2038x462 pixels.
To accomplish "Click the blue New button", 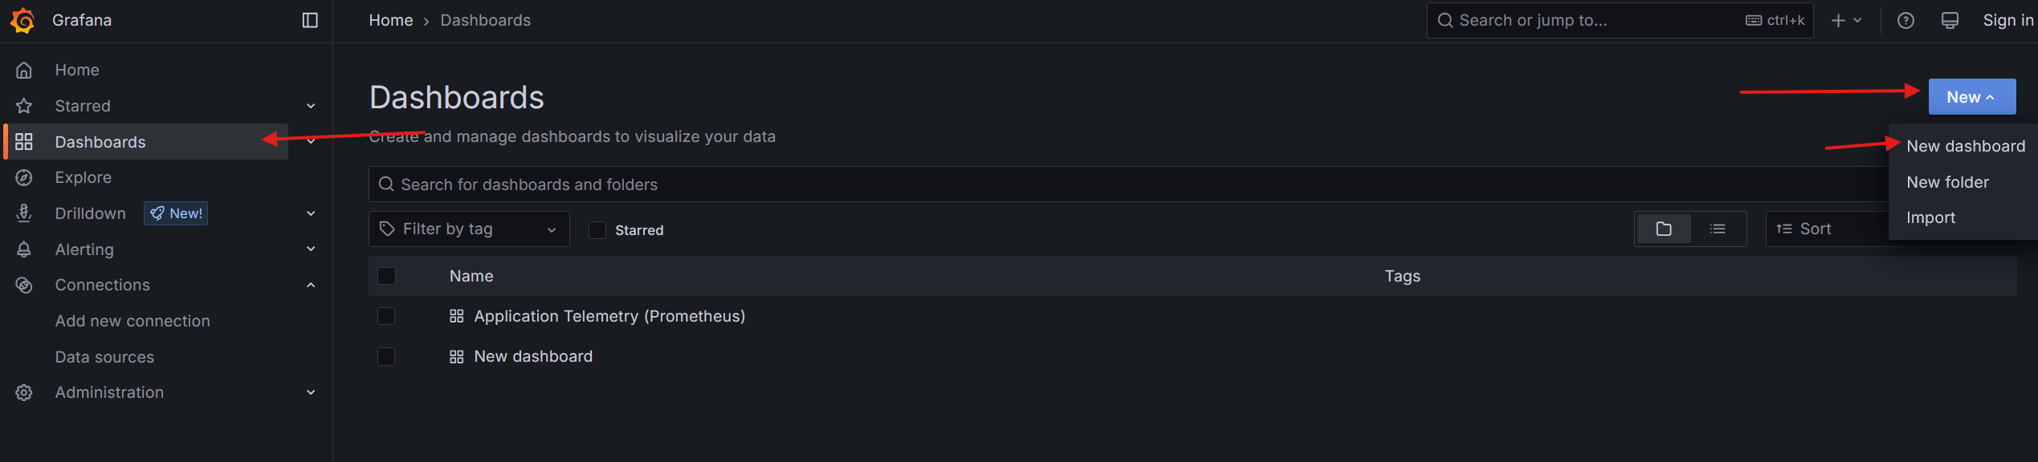I will [x=1971, y=97].
